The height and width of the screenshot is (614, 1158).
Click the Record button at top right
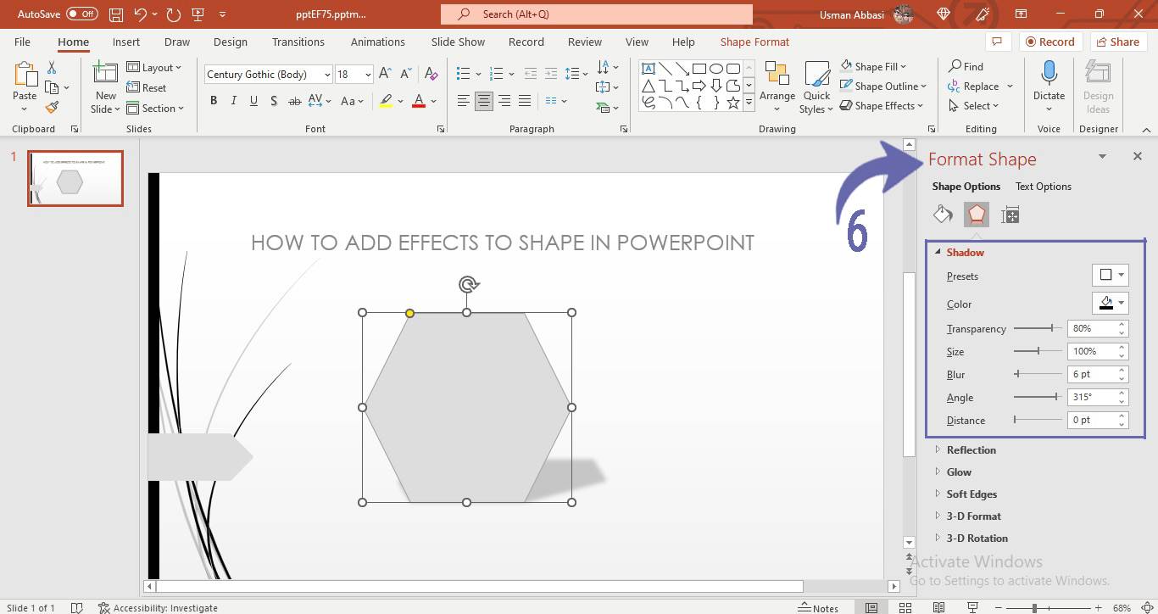[1049, 42]
